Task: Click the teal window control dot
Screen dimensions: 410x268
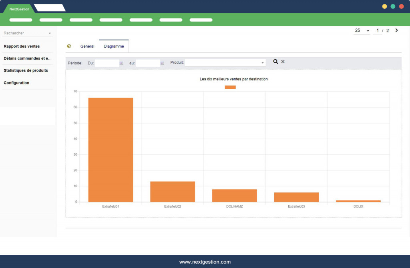Action: (393, 6)
